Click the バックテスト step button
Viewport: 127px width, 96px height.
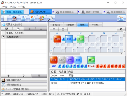click(x=40, y=12)
